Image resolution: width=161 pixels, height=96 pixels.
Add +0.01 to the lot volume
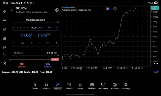click(x=42, y=28)
